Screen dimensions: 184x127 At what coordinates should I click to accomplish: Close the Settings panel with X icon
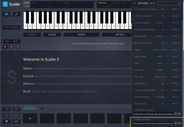tap(135, 3)
